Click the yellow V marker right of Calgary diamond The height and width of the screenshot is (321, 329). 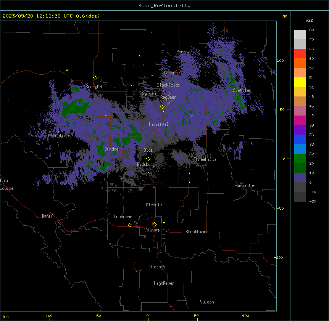click(x=164, y=223)
